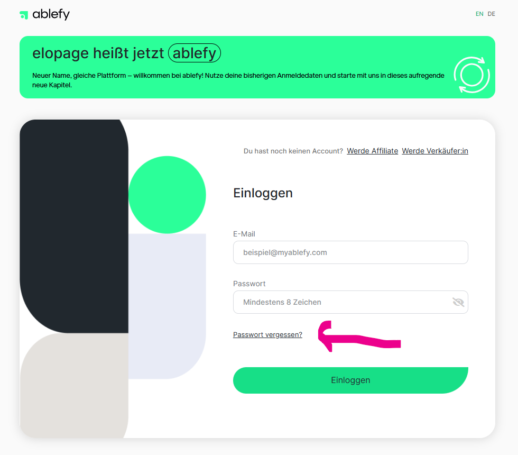Click the lavender shape below the green circle
This screenshot has width=518, height=455.
pyautogui.click(x=167, y=306)
